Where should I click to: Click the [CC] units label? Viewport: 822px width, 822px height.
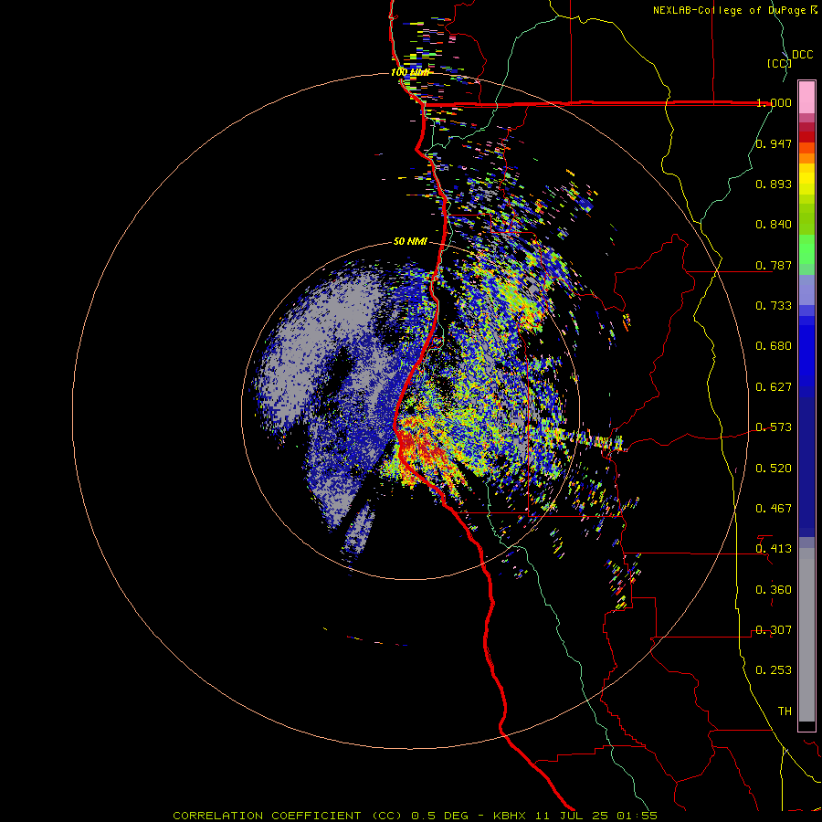coord(779,63)
